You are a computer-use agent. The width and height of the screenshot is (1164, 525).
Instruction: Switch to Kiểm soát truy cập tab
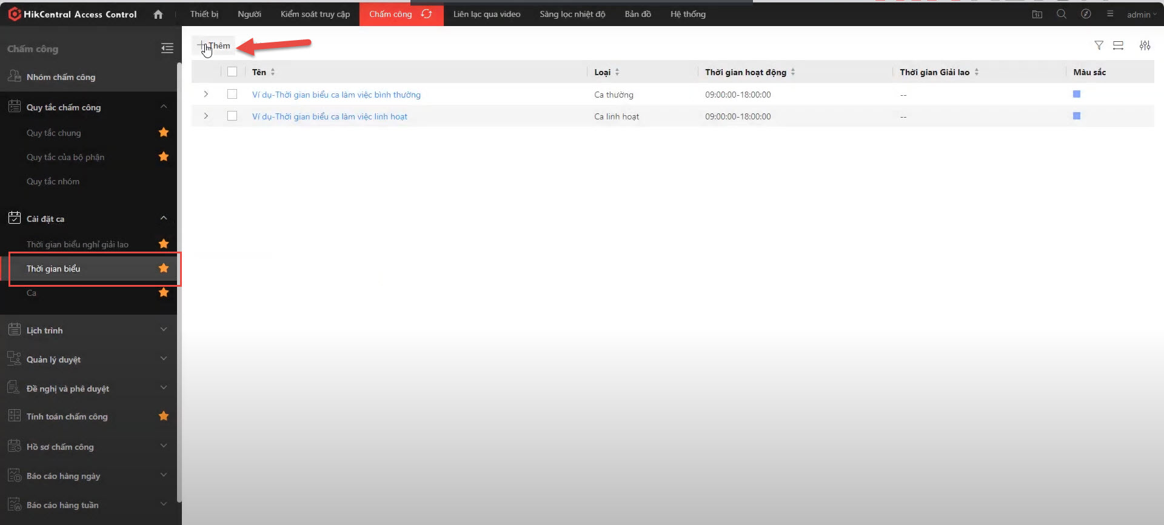(x=315, y=14)
